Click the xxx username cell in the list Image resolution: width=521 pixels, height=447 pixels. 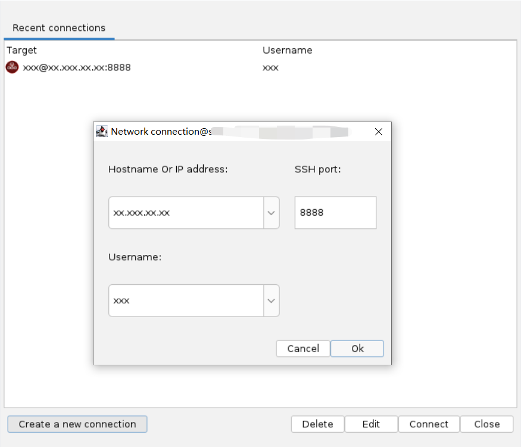270,67
